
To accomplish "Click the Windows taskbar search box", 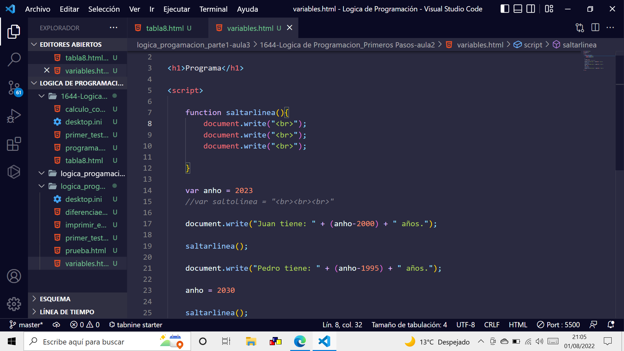I will coord(107,341).
